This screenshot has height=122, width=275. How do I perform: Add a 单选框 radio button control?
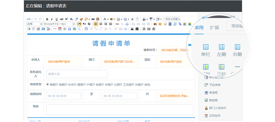click(211, 93)
